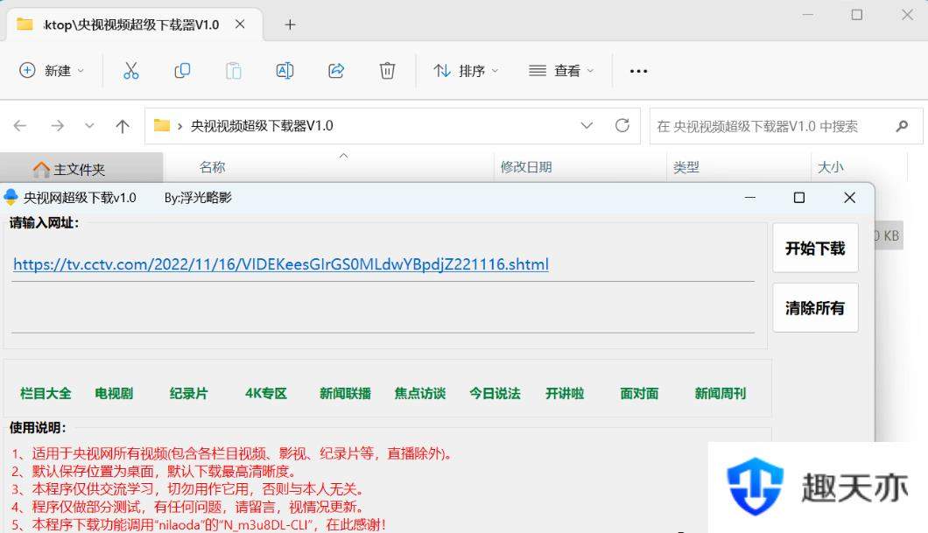Click the 清除所有 button
Viewport: 928px width, 533px height.
point(815,307)
